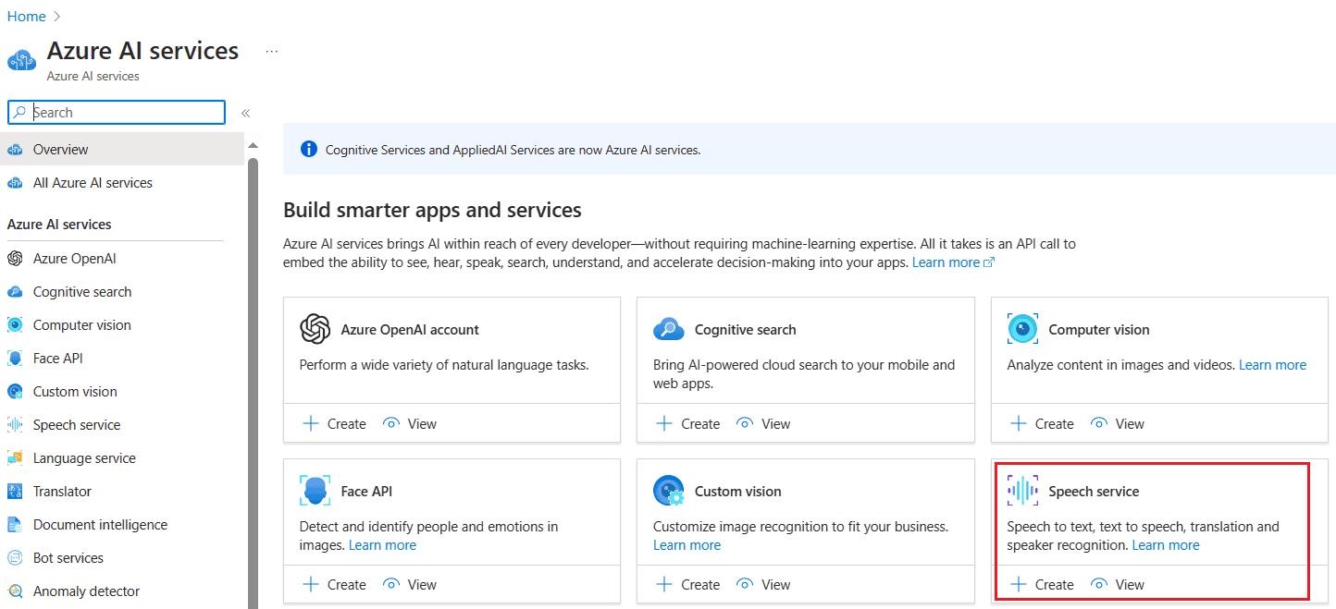The height and width of the screenshot is (609, 1336).
Task: Select the Overview menu item
Action: [61, 150]
